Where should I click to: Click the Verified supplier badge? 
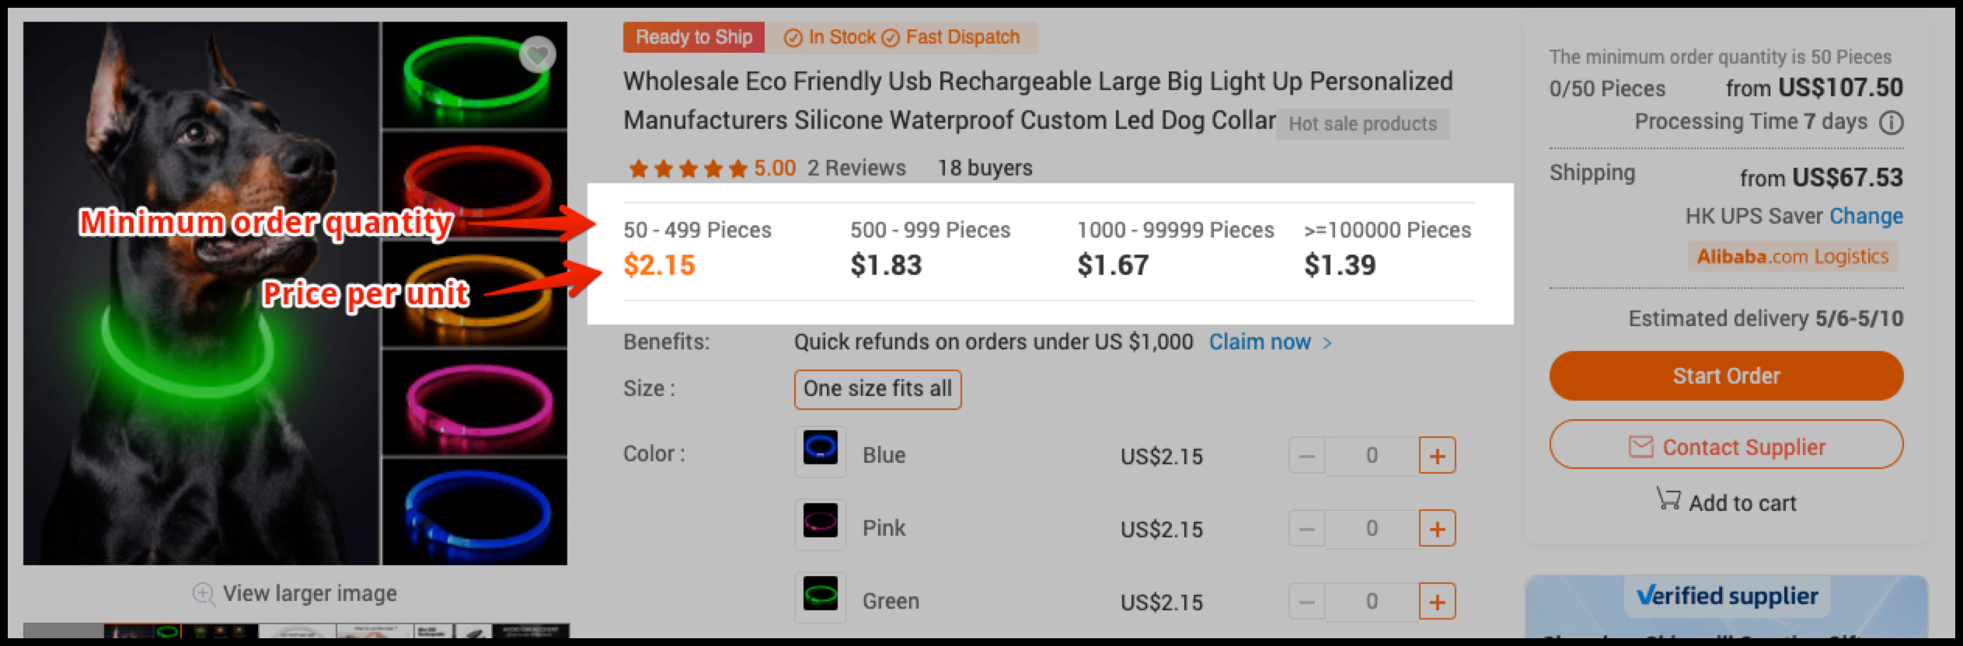click(x=1727, y=596)
